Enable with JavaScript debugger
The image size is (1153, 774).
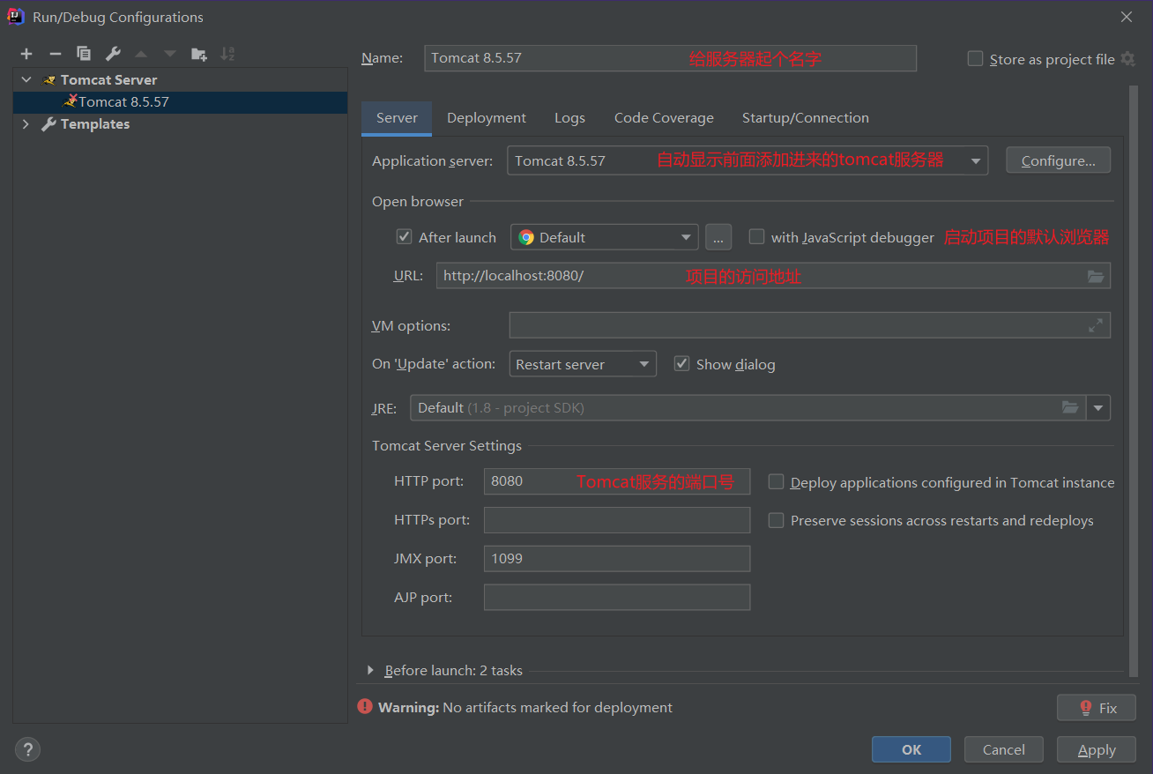[756, 236]
